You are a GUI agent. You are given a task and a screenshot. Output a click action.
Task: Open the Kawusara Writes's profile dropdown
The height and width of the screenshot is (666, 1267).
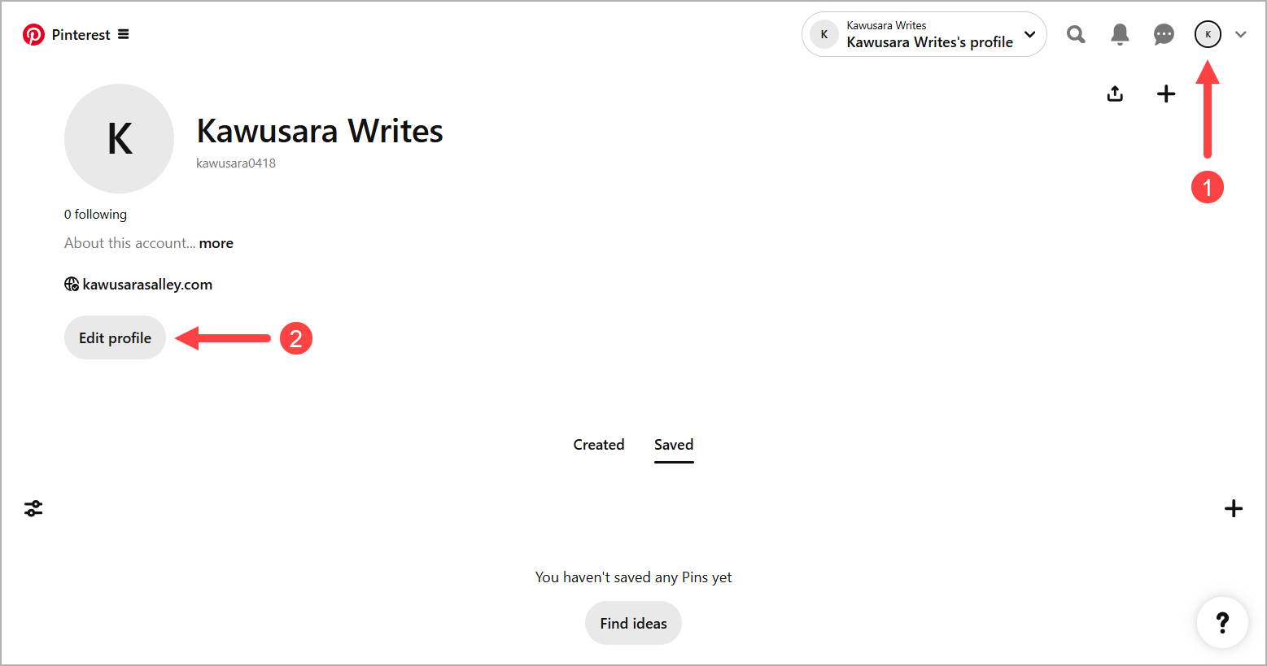[x=924, y=34]
